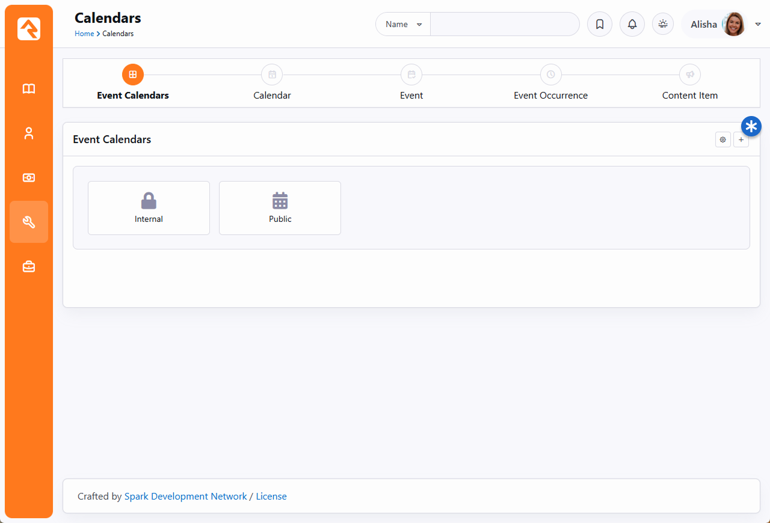Viewport: 770px width, 523px height.
Task: Click the Rock logo in the sidebar
Action: [29, 29]
